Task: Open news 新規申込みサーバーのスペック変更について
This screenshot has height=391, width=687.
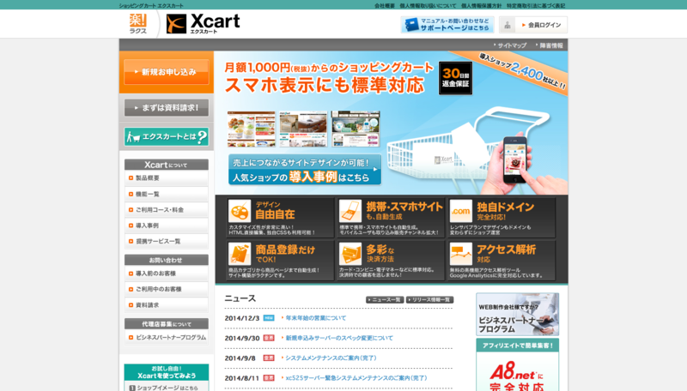Action: [339, 338]
